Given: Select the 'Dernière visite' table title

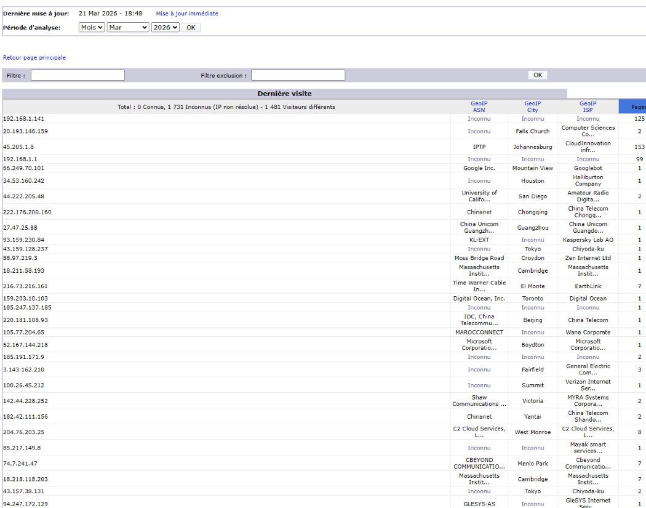Looking at the screenshot, I should click(x=284, y=94).
